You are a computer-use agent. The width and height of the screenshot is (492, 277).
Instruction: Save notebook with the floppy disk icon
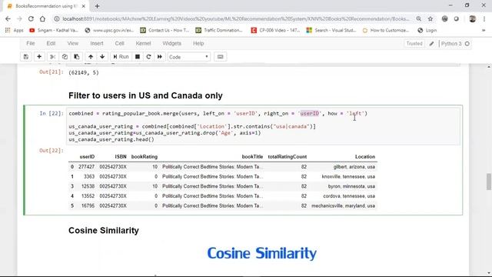point(25,57)
